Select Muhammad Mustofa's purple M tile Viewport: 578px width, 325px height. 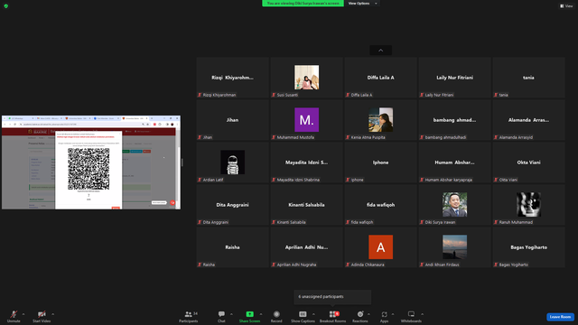coord(307,120)
